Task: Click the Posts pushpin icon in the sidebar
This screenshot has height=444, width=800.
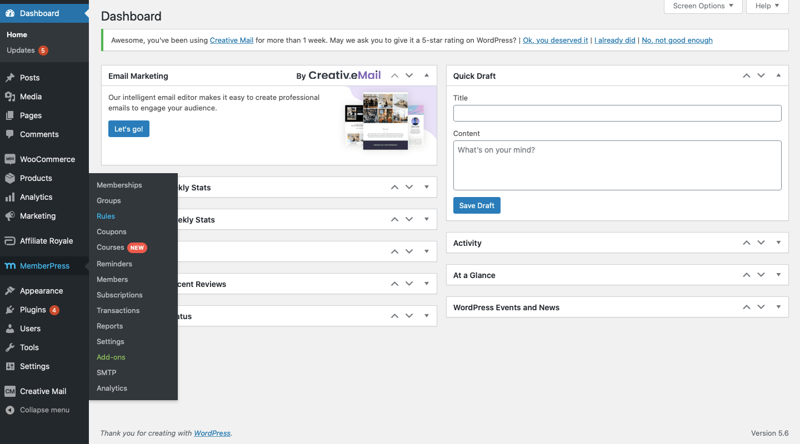Action: tap(10, 78)
